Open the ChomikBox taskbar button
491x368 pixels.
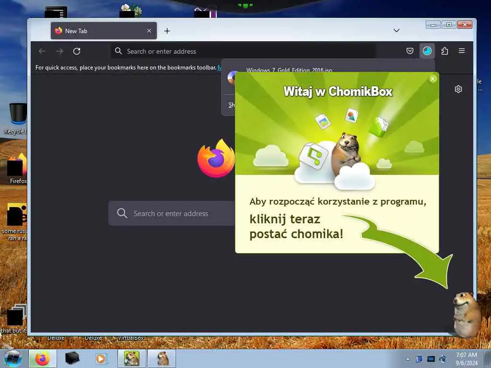click(x=132, y=358)
